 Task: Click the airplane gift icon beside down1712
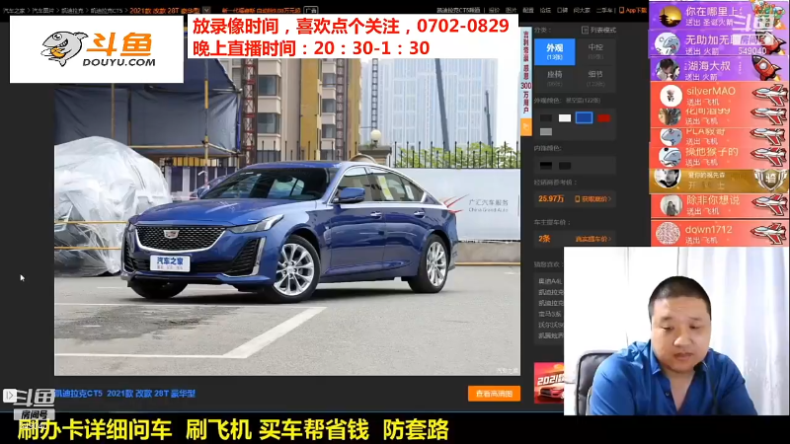[767, 233]
